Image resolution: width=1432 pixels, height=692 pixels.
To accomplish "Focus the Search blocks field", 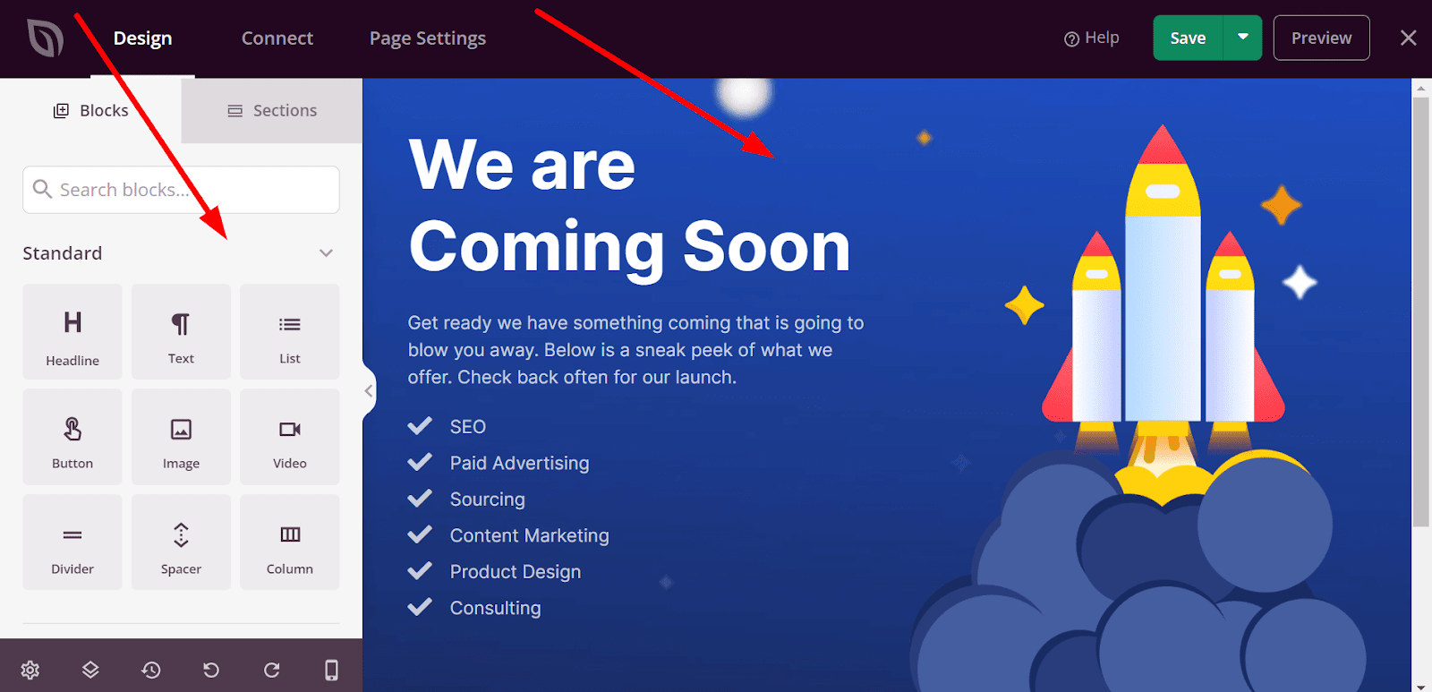I will point(181,190).
